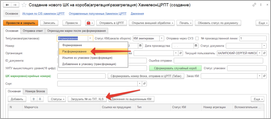Image resolution: width=271 pixels, height=119 pixels.
Task: Go back with the left arrow button
Action: [7, 5]
